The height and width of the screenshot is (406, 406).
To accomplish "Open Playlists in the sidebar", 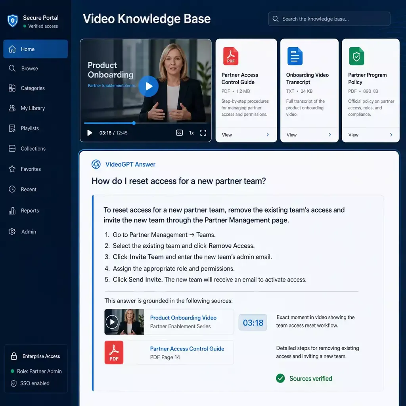I will pyautogui.click(x=35, y=128).
